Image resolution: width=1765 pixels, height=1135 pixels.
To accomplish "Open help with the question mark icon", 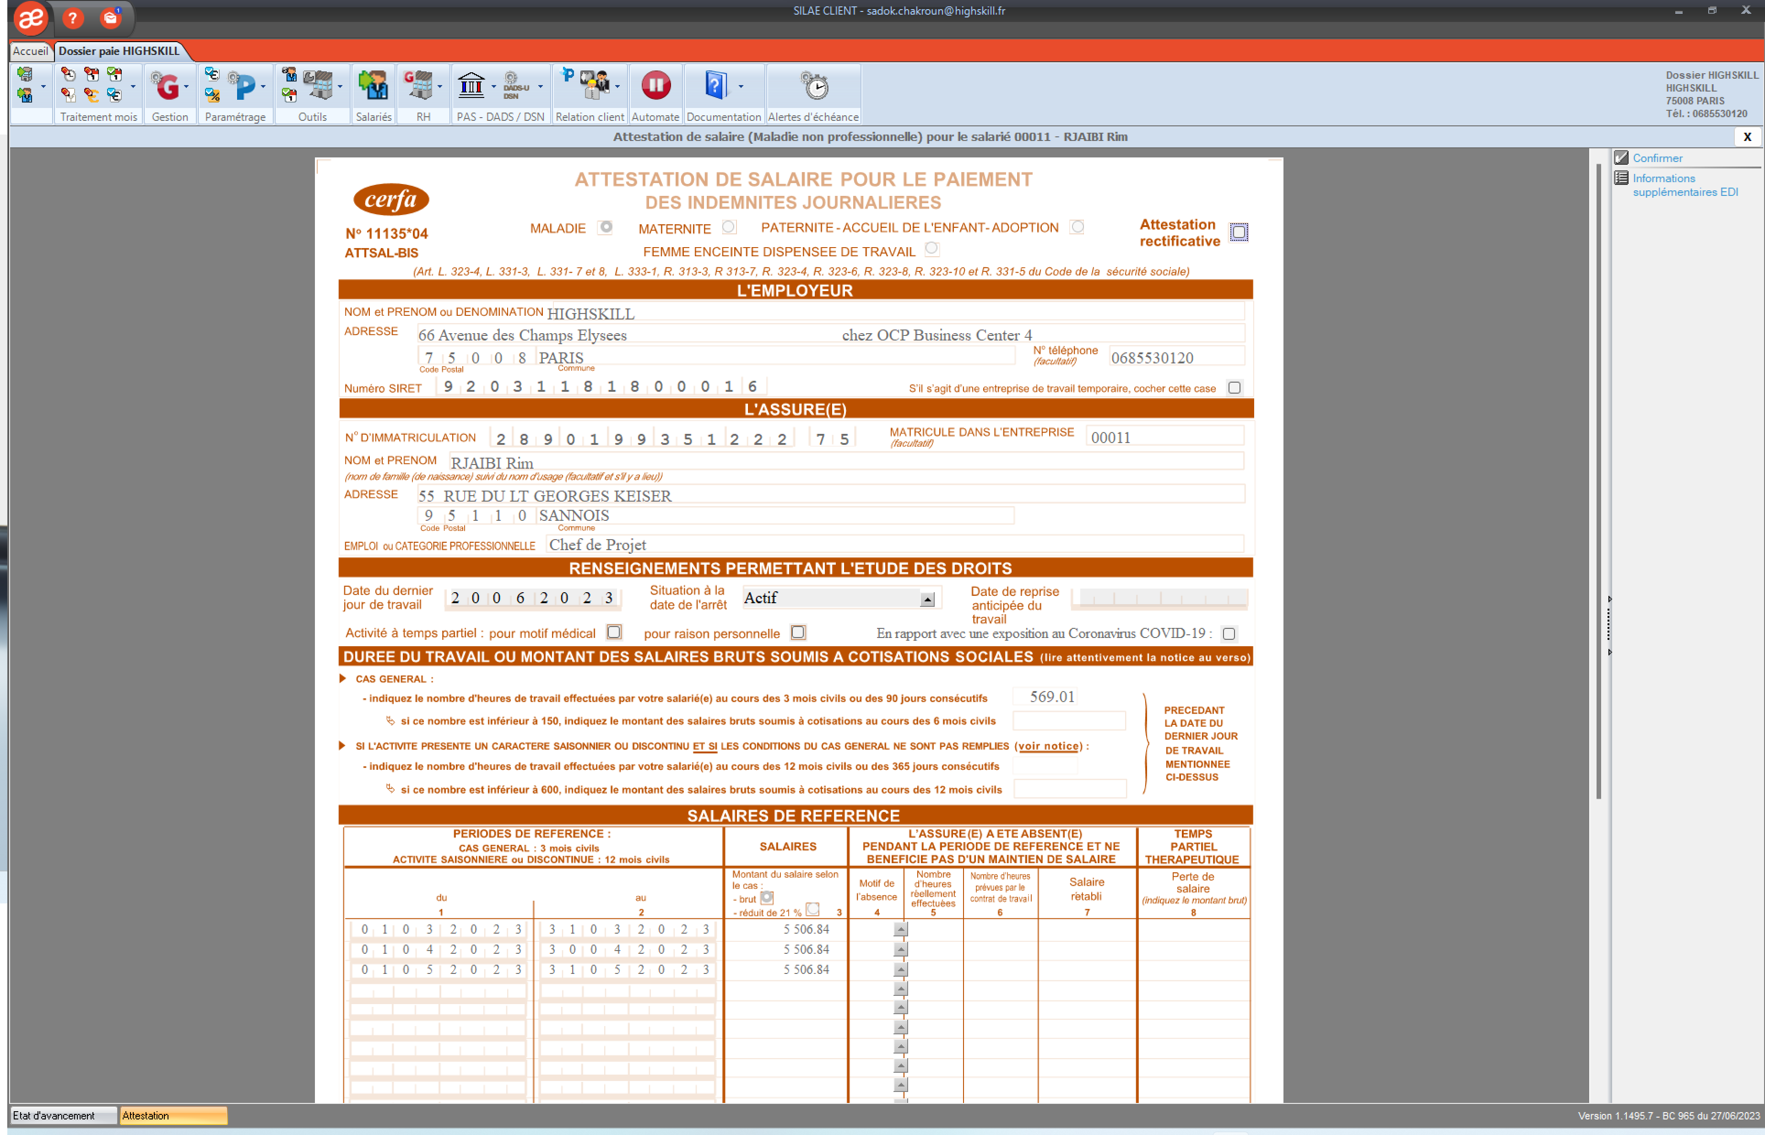I will (x=72, y=18).
